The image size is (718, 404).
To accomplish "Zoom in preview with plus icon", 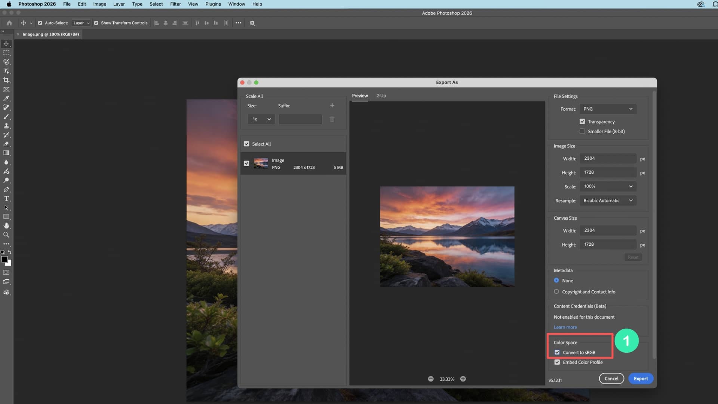I will [x=463, y=379].
